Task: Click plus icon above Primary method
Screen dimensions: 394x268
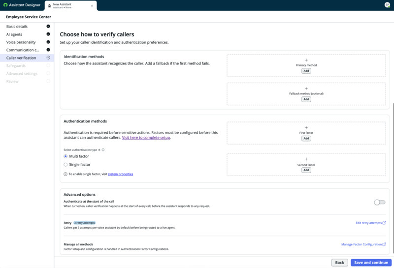Action: [x=306, y=60]
